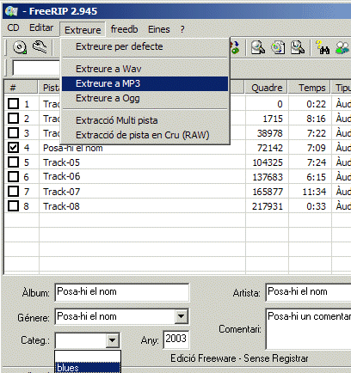
Task: Tick the checkbox for track 1
Action: (13, 104)
